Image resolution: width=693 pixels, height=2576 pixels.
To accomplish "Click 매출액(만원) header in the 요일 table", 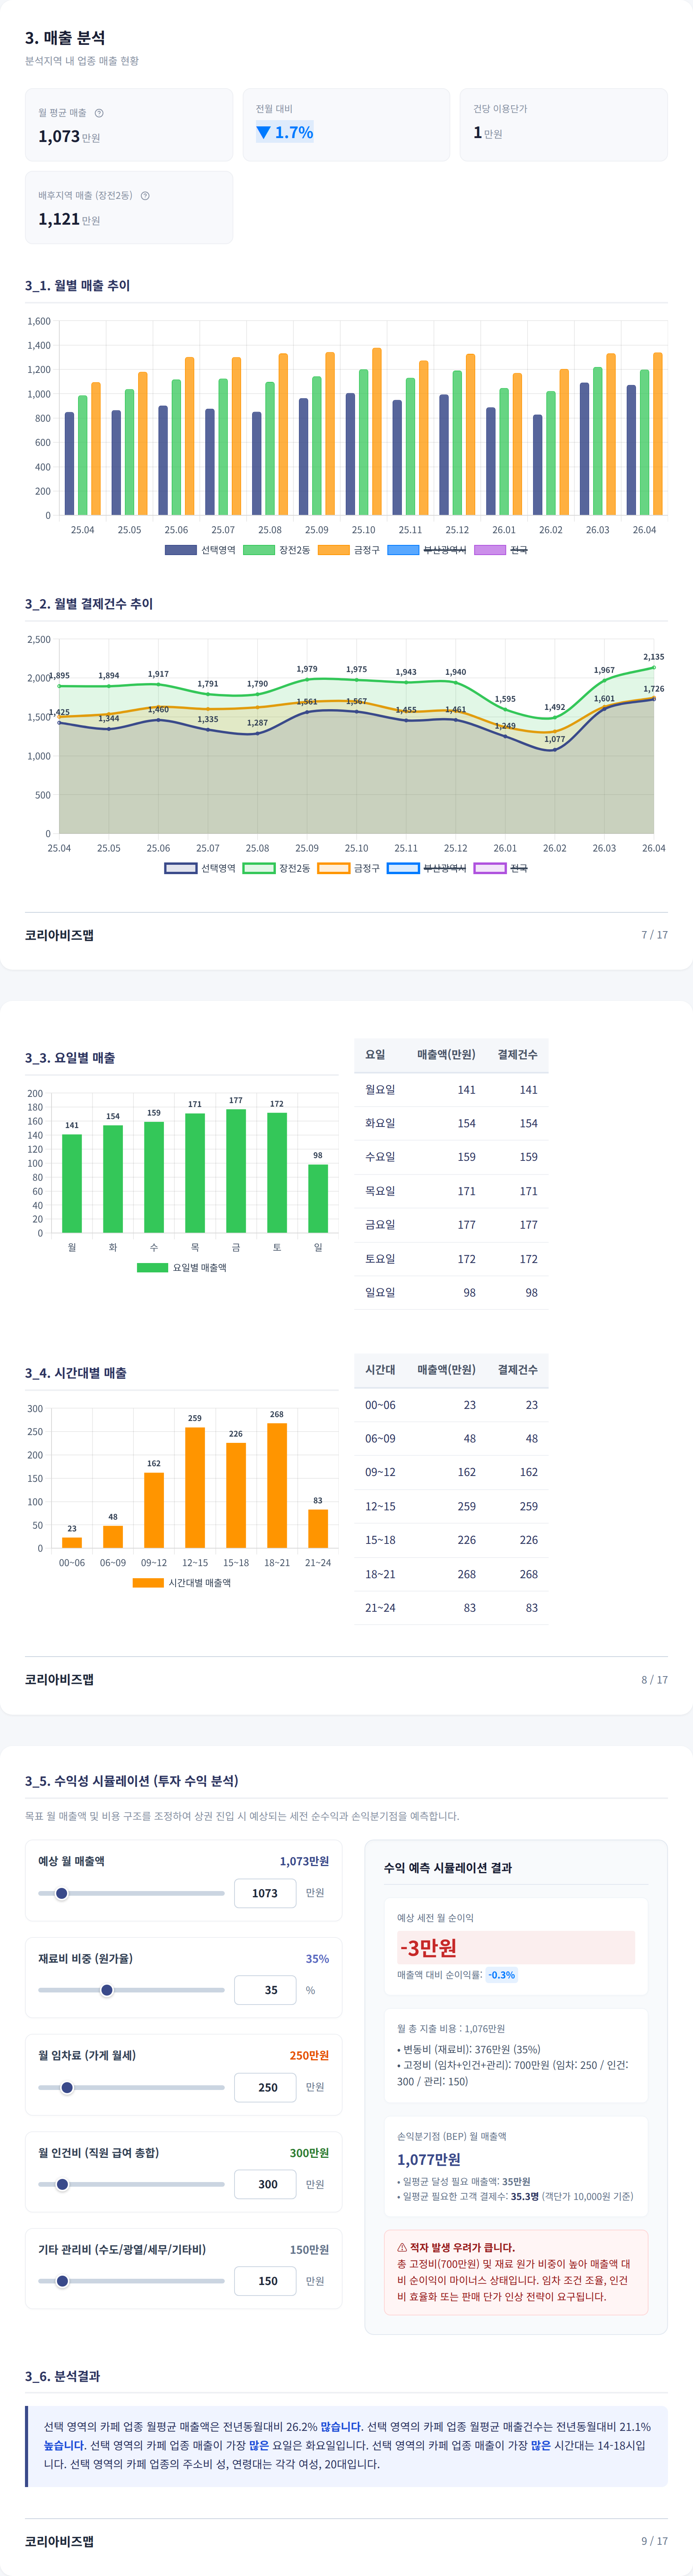I will [x=446, y=1055].
